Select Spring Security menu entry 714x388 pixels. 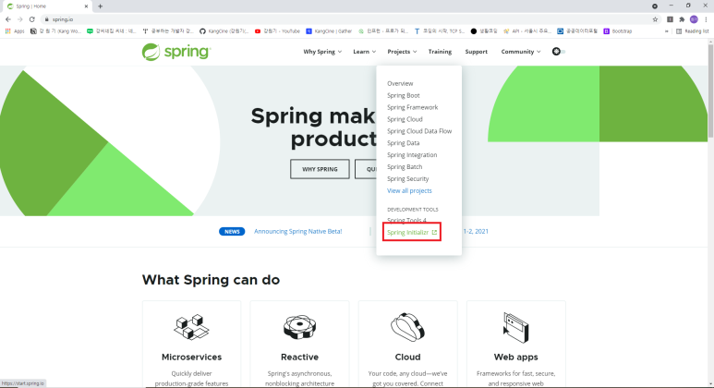coord(408,178)
